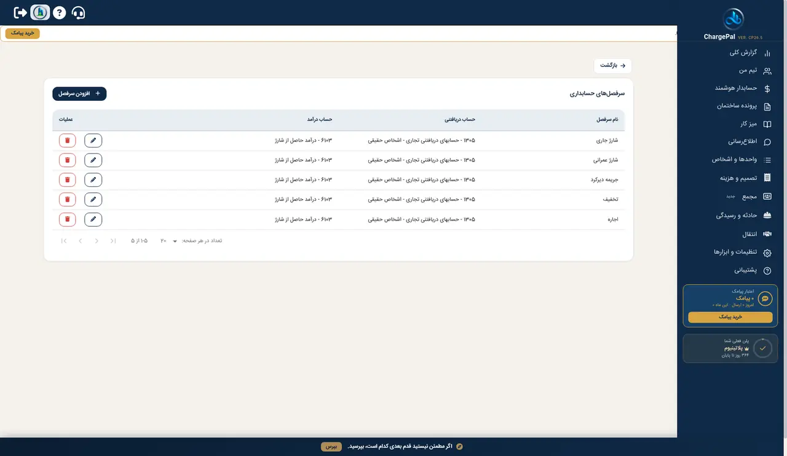Click the بپرس button in bottom bar
This screenshot has width=787, height=456.
[x=331, y=447]
